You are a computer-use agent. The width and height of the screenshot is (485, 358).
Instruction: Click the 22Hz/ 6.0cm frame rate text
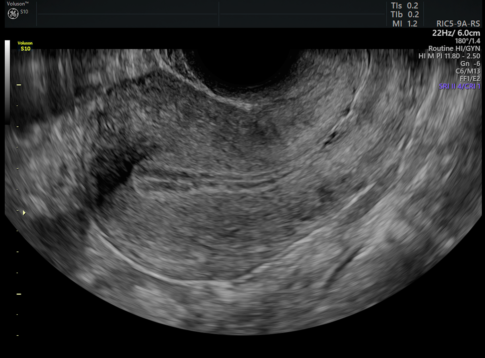coord(456,33)
